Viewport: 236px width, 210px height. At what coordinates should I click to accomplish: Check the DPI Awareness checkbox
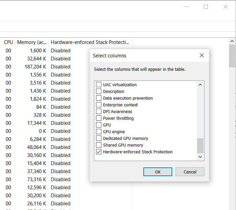99,111
